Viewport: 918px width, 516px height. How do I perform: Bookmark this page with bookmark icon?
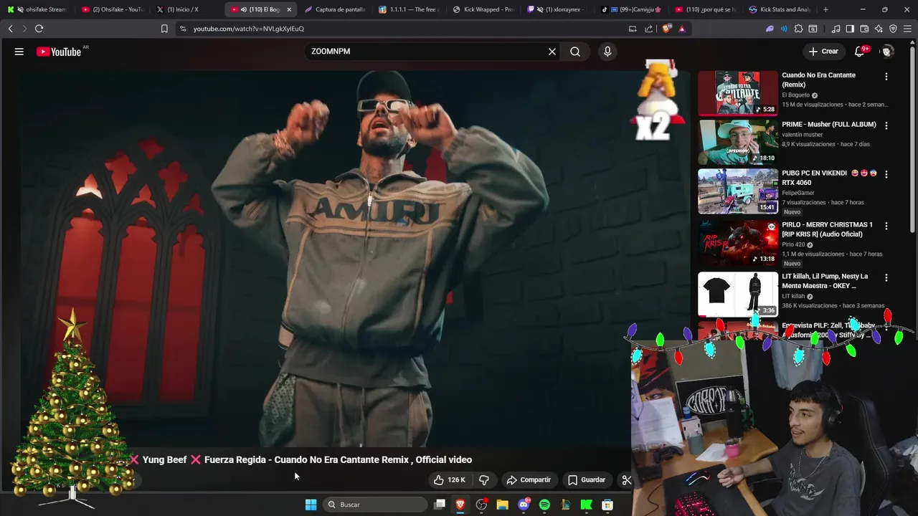click(x=164, y=29)
